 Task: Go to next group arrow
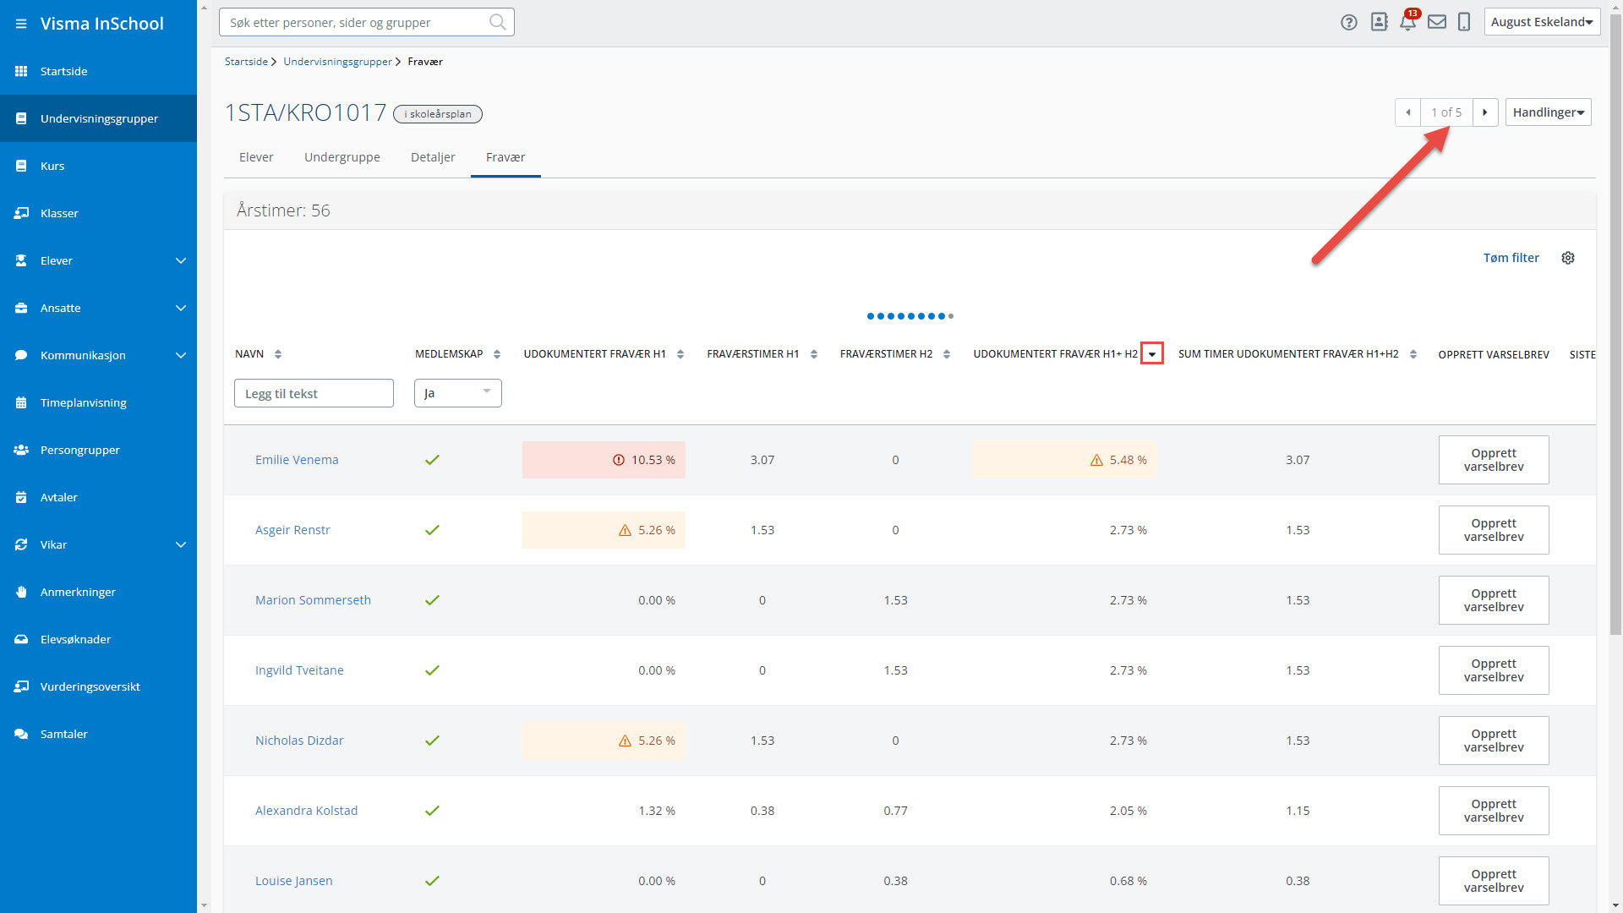(x=1485, y=112)
